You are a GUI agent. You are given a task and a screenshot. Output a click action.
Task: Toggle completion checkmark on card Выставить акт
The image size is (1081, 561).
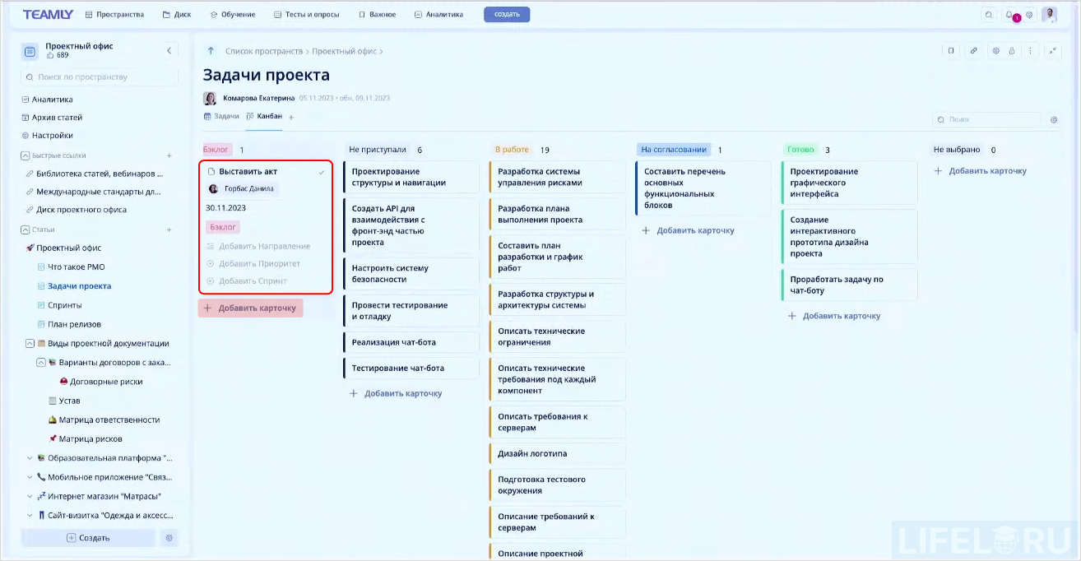(x=323, y=173)
